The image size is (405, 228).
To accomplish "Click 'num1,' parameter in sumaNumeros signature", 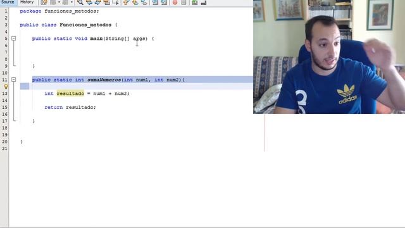I will point(144,80).
